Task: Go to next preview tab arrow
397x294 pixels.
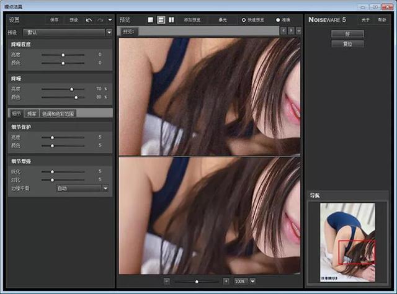Action: click(x=291, y=30)
